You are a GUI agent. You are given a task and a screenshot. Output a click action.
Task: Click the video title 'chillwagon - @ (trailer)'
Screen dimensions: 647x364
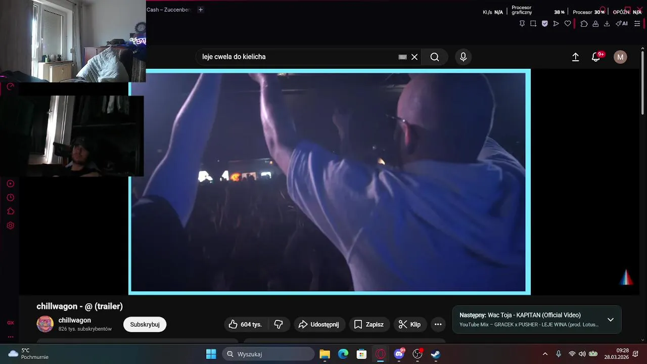point(80,306)
